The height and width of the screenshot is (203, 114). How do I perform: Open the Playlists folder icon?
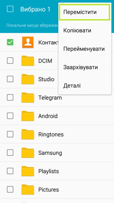[28, 171]
